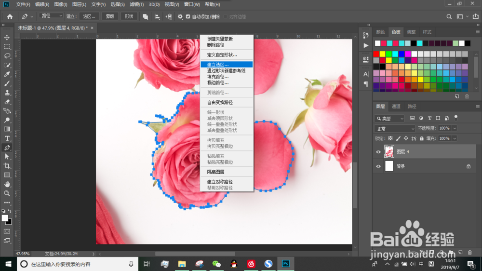Hide 图层 4 layer visibility eye
This screenshot has width=482, height=271.
(x=378, y=151)
